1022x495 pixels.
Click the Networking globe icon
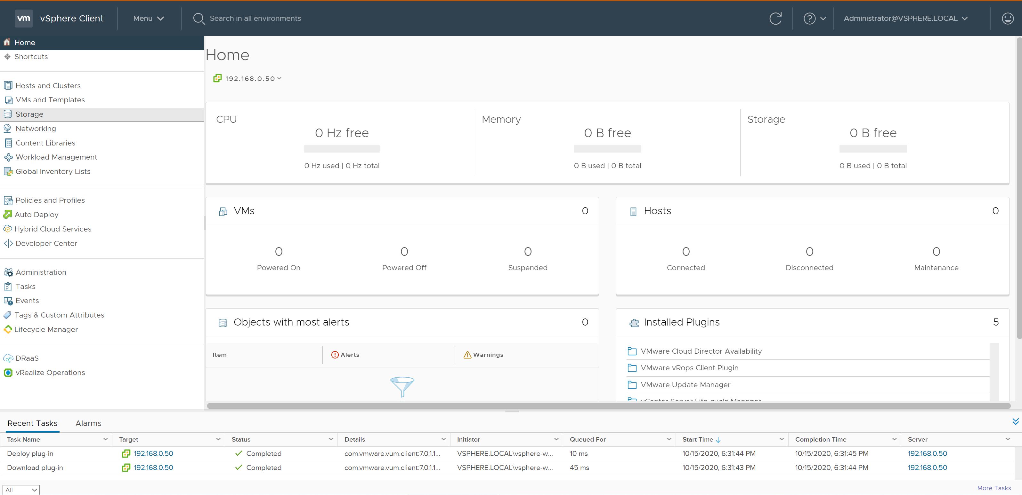point(8,129)
